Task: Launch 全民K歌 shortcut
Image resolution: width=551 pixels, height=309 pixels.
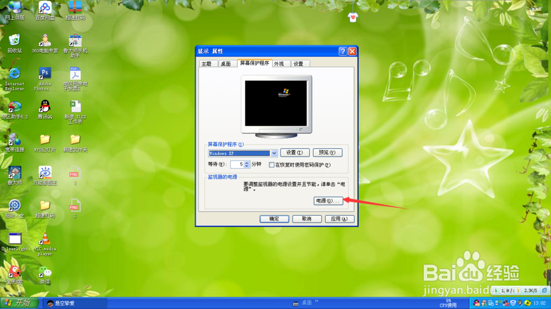Action: tap(15, 274)
